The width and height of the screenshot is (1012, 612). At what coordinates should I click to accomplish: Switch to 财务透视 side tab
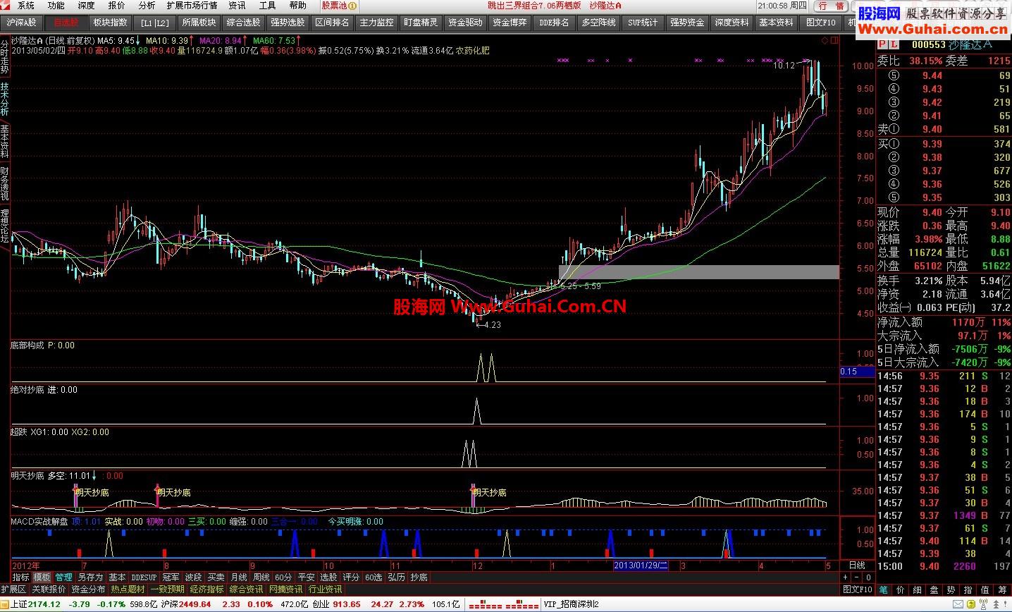[x=5, y=185]
